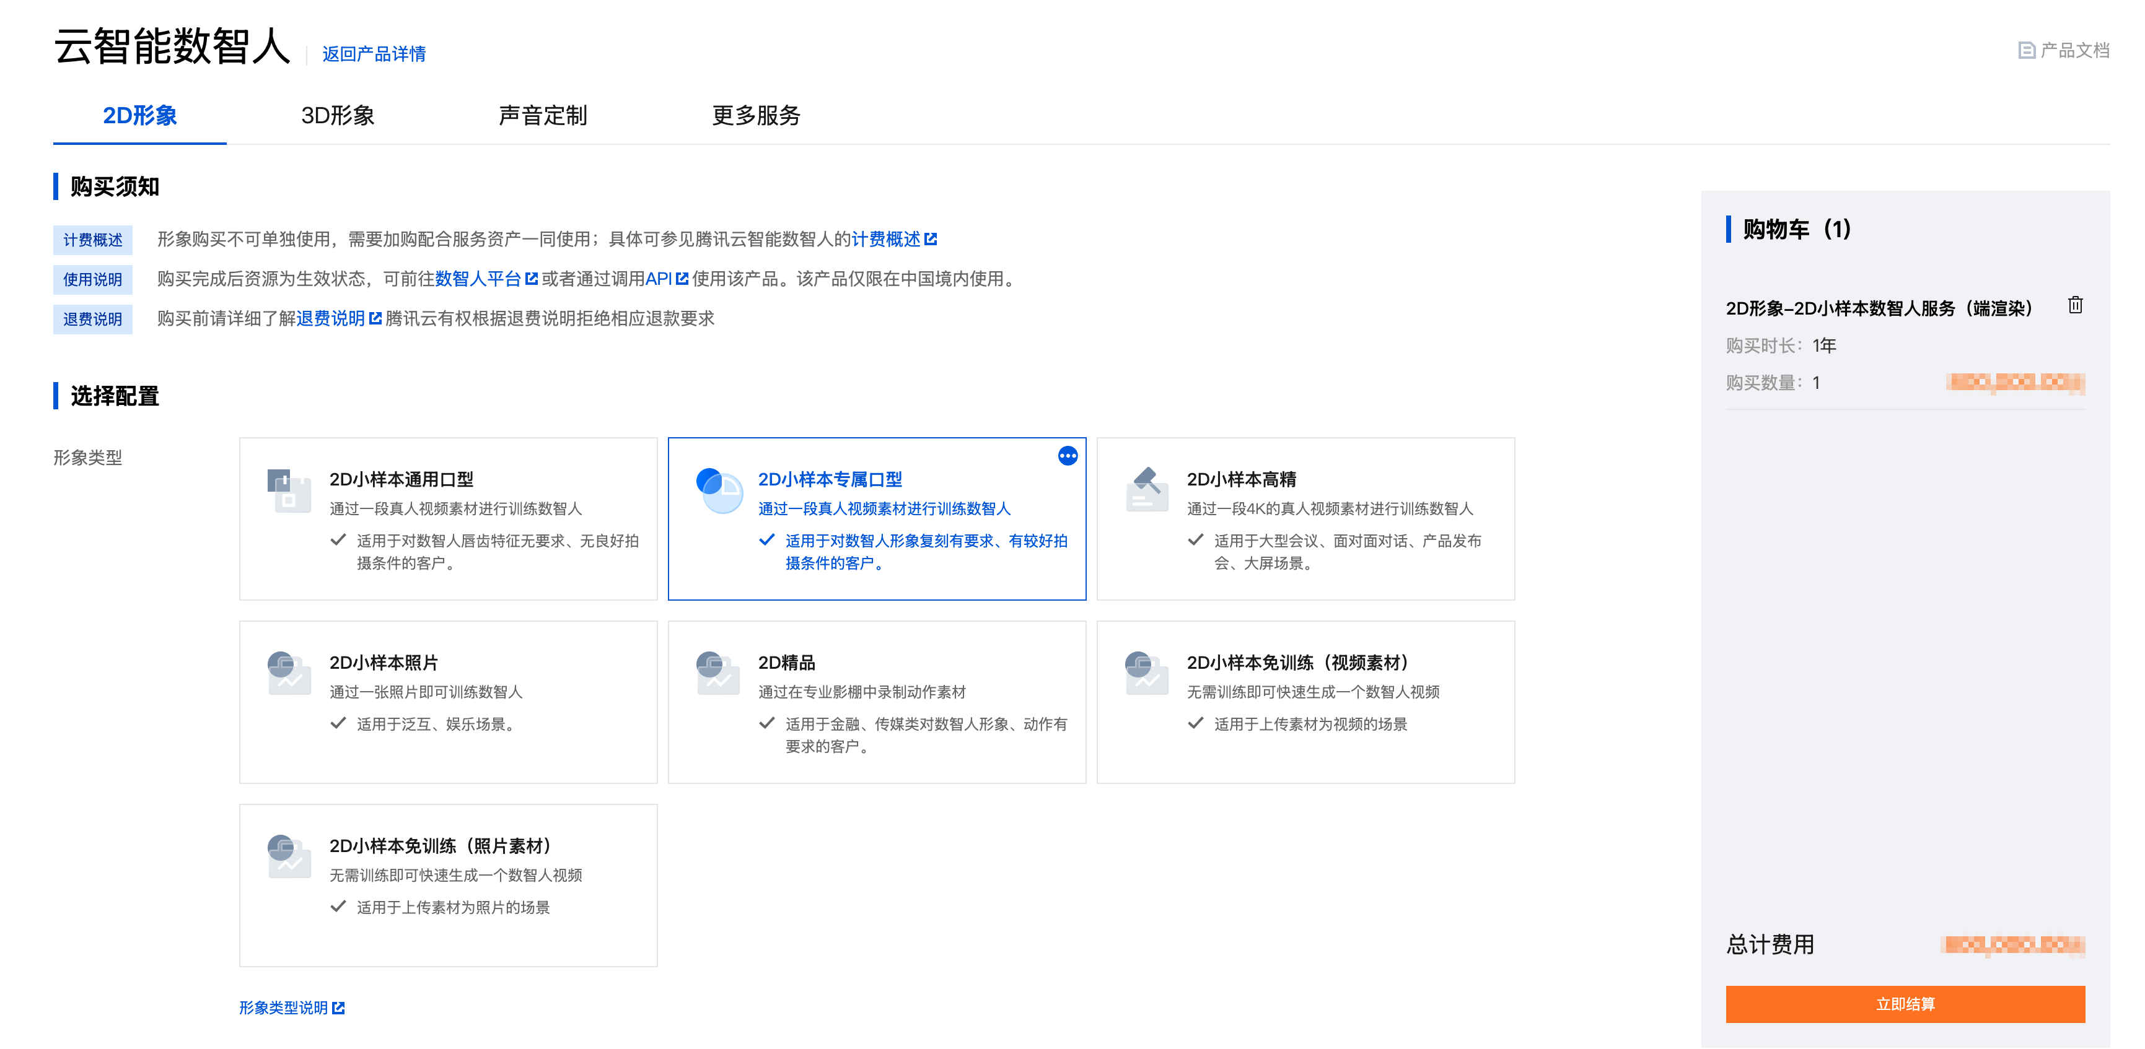Click the 免训练（视频素材） icon
The width and height of the screenshot is (2145, 1049).
click(x=1146, y=672)
